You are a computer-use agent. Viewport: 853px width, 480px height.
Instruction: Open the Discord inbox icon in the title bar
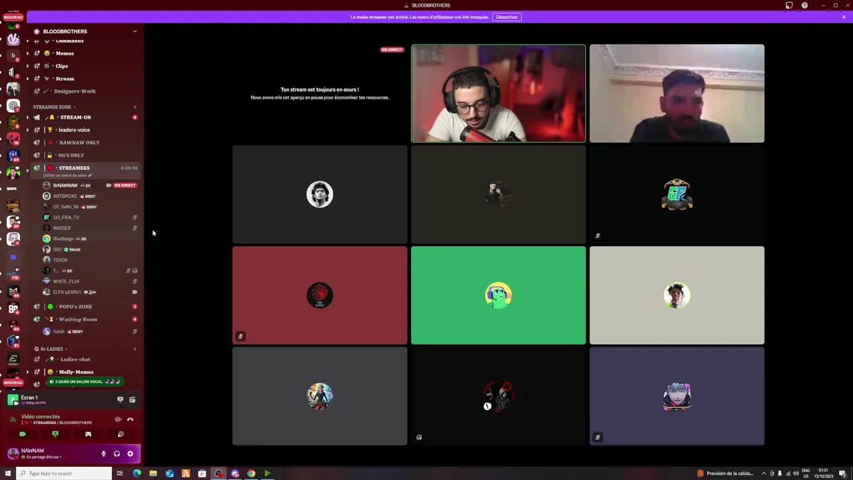point(789,5)
